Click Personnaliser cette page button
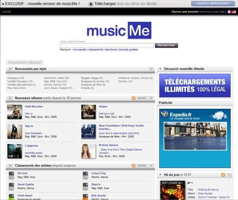The height and width of the screenshot is (200, 238). coord(25,63)
